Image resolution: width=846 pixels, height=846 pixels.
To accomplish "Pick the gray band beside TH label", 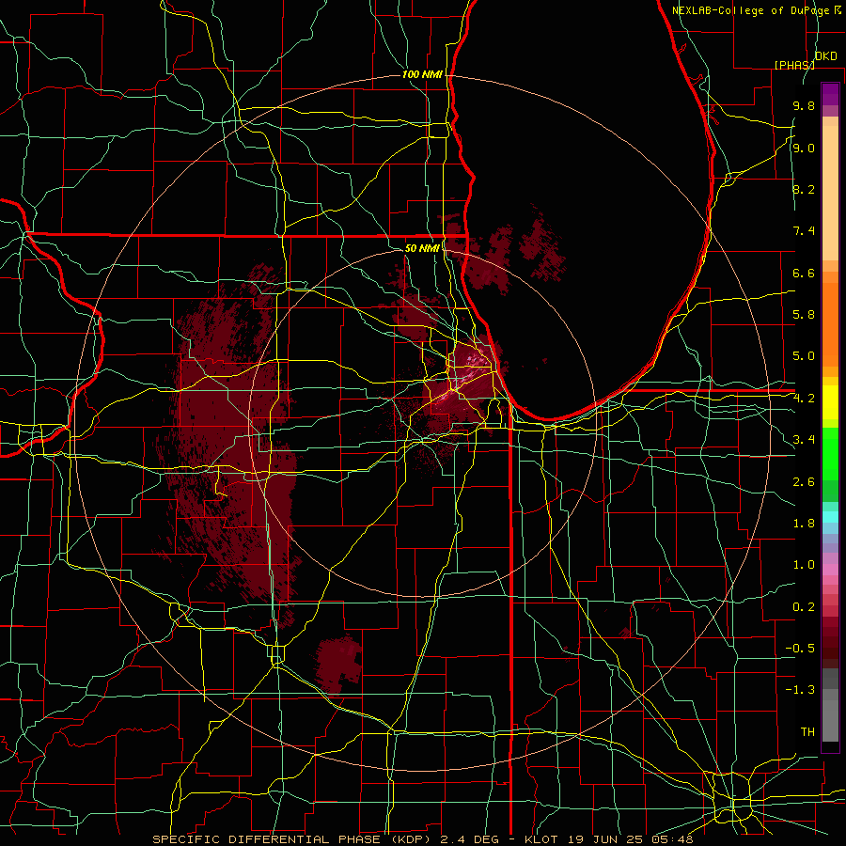I will point(830,720).
